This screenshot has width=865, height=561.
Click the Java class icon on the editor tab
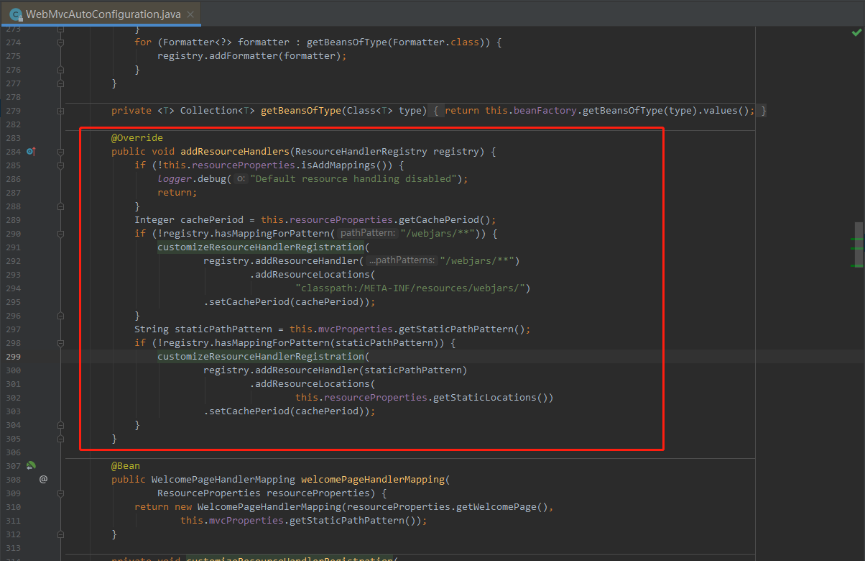pyautogui.click(x=16, y=13)
